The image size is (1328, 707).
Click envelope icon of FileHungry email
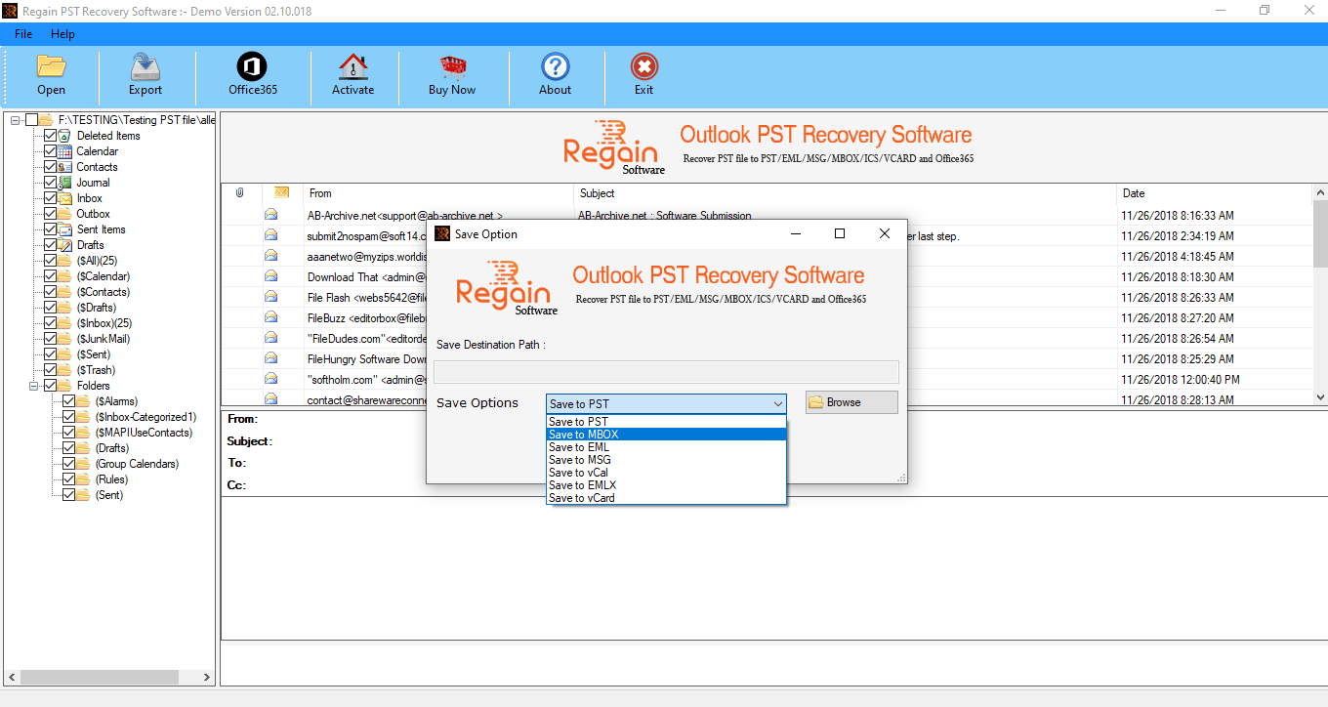(270, 358)
